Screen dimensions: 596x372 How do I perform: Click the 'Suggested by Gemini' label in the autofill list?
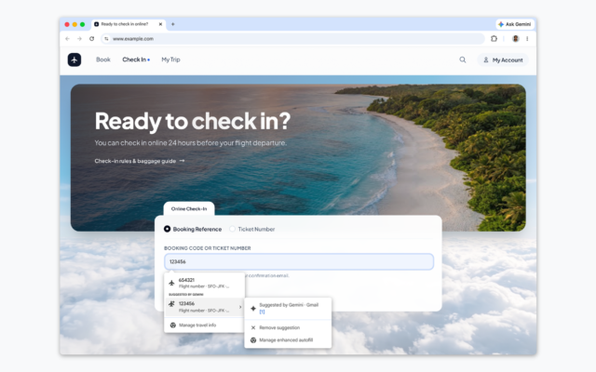pyautogui.click(x=186, y=294)
